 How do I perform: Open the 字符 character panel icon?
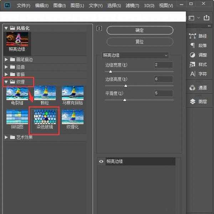[193, 74]
